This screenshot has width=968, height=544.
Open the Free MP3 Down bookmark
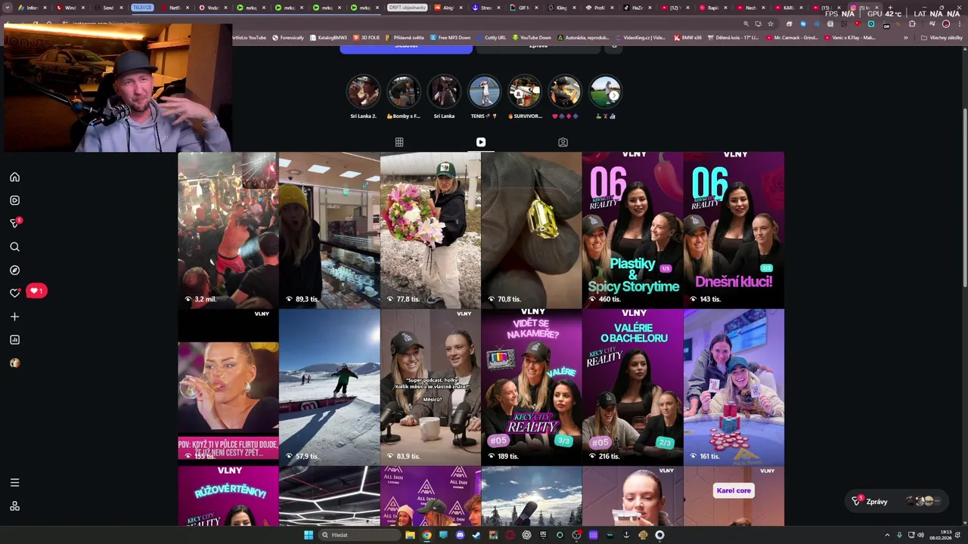pos(451,37)
